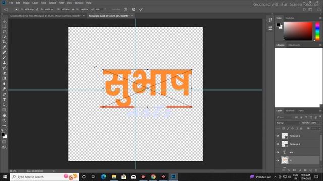Switch to the Swatches tab

click(x=290, y=18)
